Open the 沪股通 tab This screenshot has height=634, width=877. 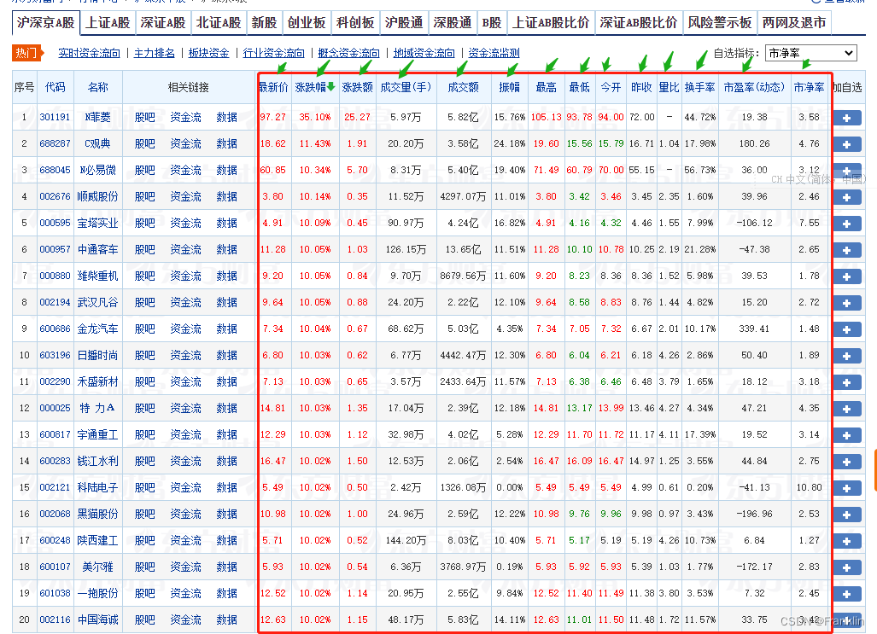pyautogui.click(x=404, y=23)
